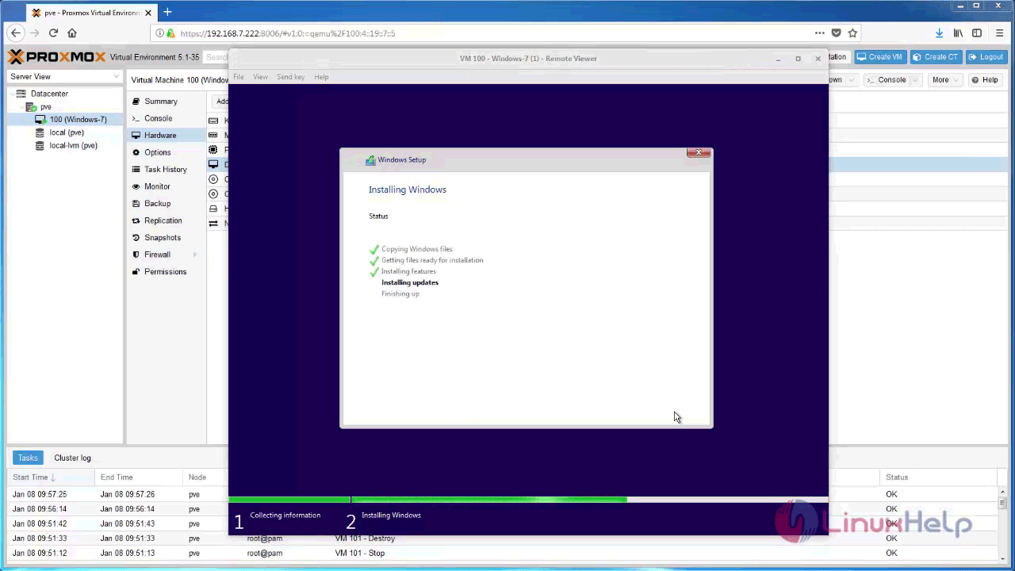Open the browser home page
This screenshot has width=1015, height=571.
coord(72,33)
